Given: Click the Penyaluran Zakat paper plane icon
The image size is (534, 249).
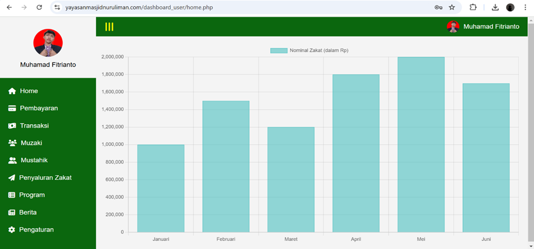Looking at the screenshot, I should 12,178.
